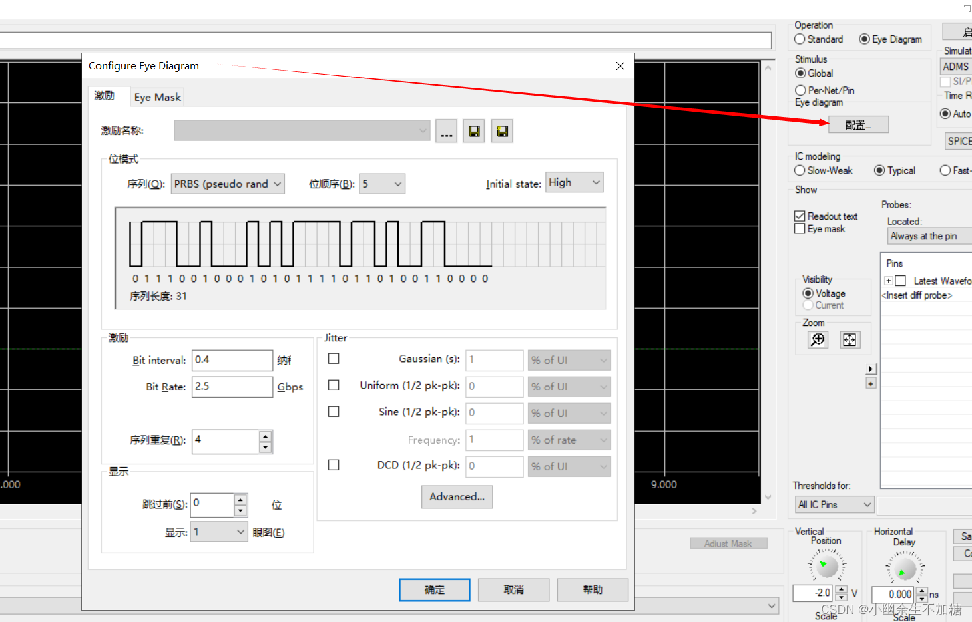
Task: Click the browse stimulus ellipsis button
Action: coord(447,131)
